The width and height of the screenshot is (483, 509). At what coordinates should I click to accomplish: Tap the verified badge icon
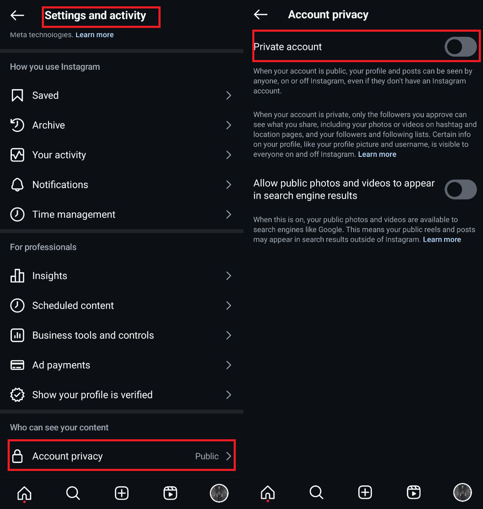click(17, 395)
